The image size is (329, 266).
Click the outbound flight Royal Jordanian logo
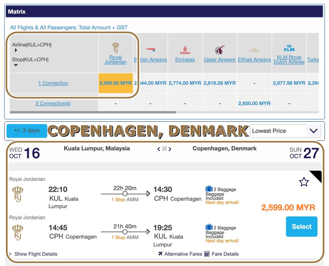pos(18,194)
